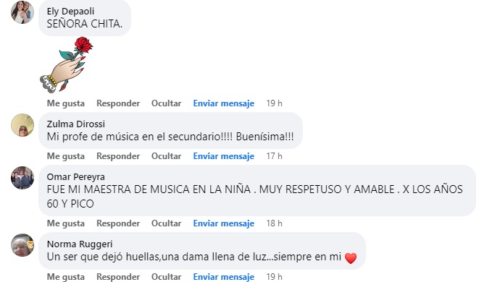Screen dimensions: 479x282
Task: Reply to Omar Pereyra's comment
Action: coord(118,223)
